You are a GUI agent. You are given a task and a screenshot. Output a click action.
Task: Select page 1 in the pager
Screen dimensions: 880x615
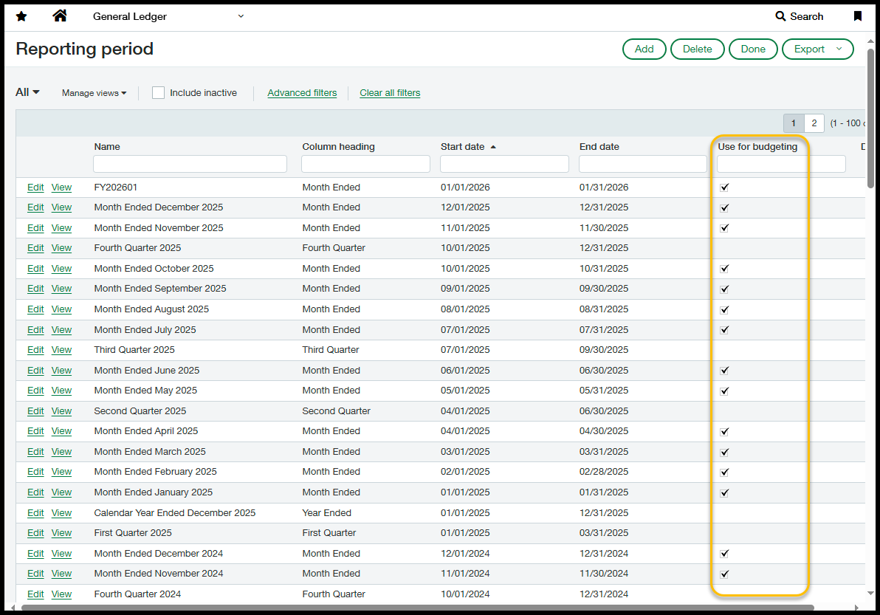pyautogui.click(x=794, y=123)
